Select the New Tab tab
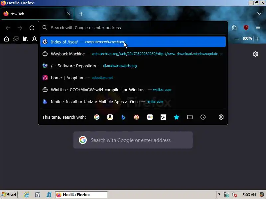 [37, 14]
